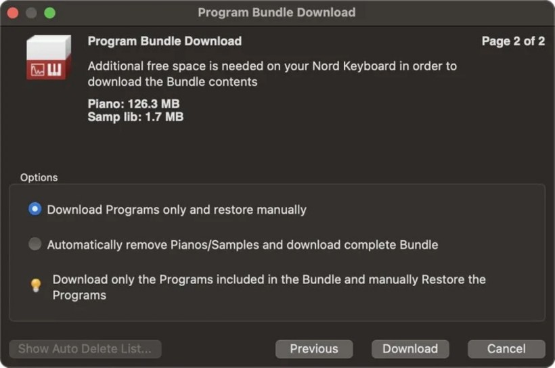This screenshot has width=555, height=368.
Task: Click the Samp lib: 1.7 MB text
Action: pyautogui.click(x=135, y=117)
